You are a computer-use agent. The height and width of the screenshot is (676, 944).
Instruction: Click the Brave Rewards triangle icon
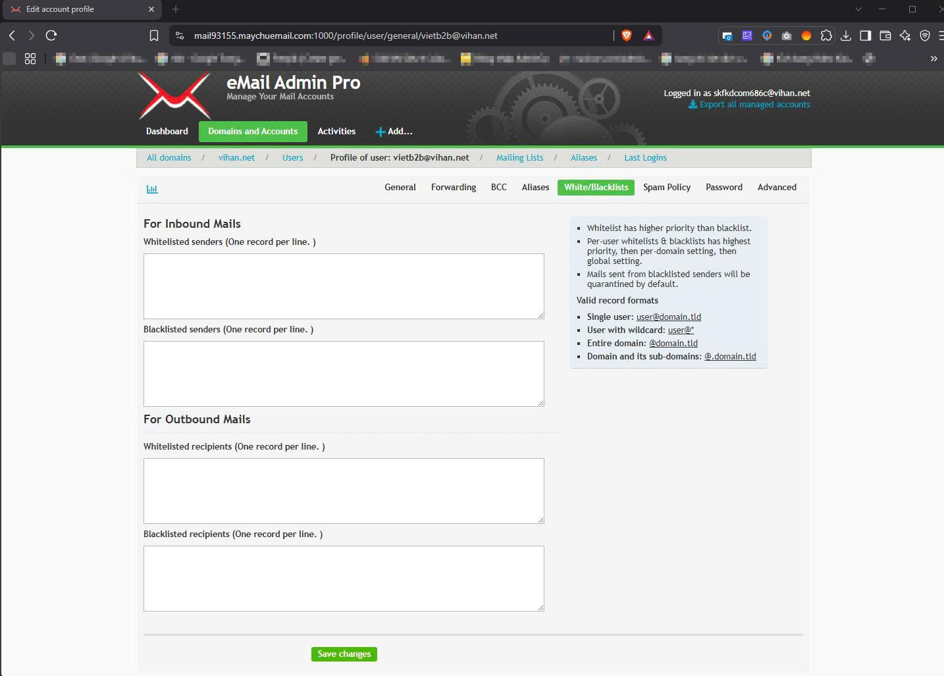tap(648, 36)
